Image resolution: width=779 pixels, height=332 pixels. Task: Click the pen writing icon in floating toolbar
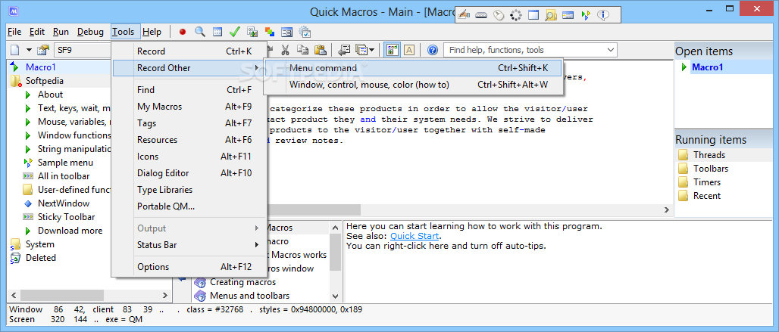(464, 15)
